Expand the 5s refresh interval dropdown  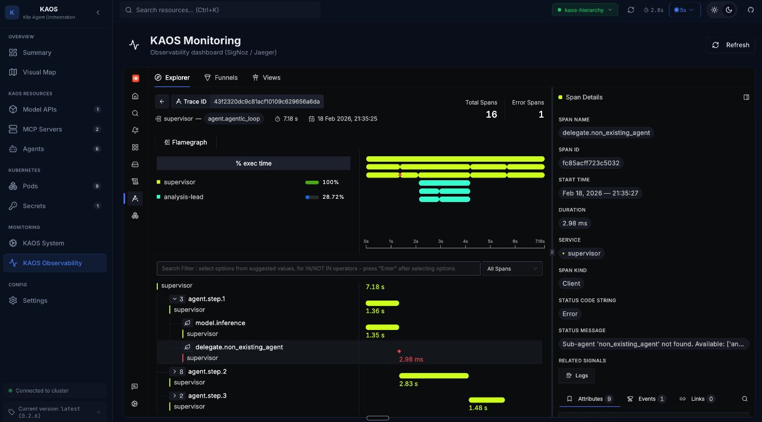(684, 10)
